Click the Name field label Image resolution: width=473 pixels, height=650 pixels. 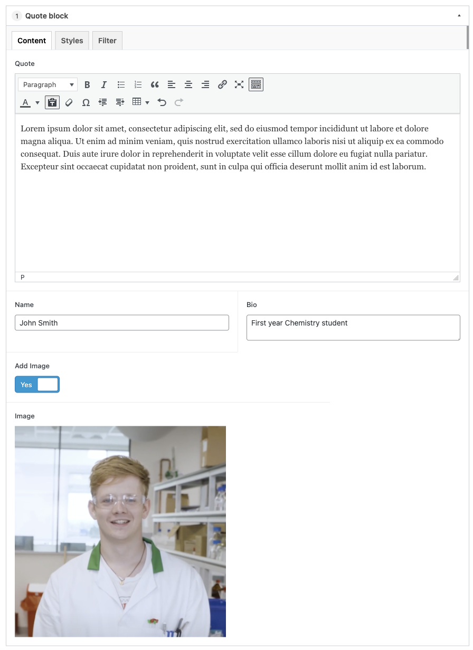[24, 304]
